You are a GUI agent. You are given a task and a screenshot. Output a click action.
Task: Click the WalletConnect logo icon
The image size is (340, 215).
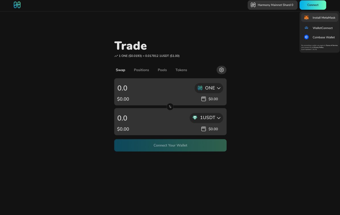(x=306, y=28)
